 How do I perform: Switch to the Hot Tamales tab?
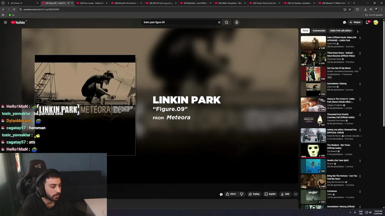coord(299,3)
